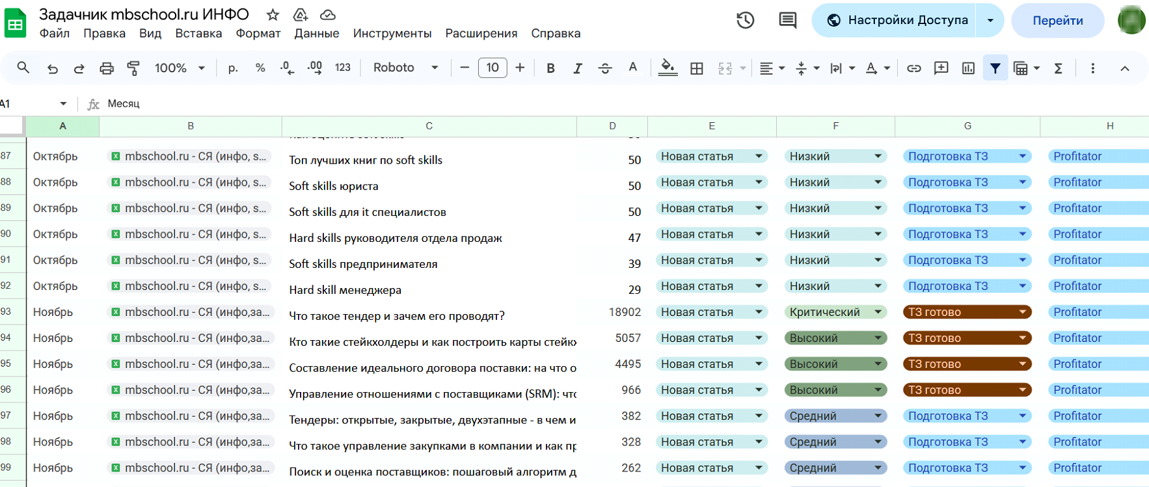The height and width of the screenshot is (487, 1149).
Task: Click the undo arrow icon
Action: pyautogui.click(x=53, y=68)
